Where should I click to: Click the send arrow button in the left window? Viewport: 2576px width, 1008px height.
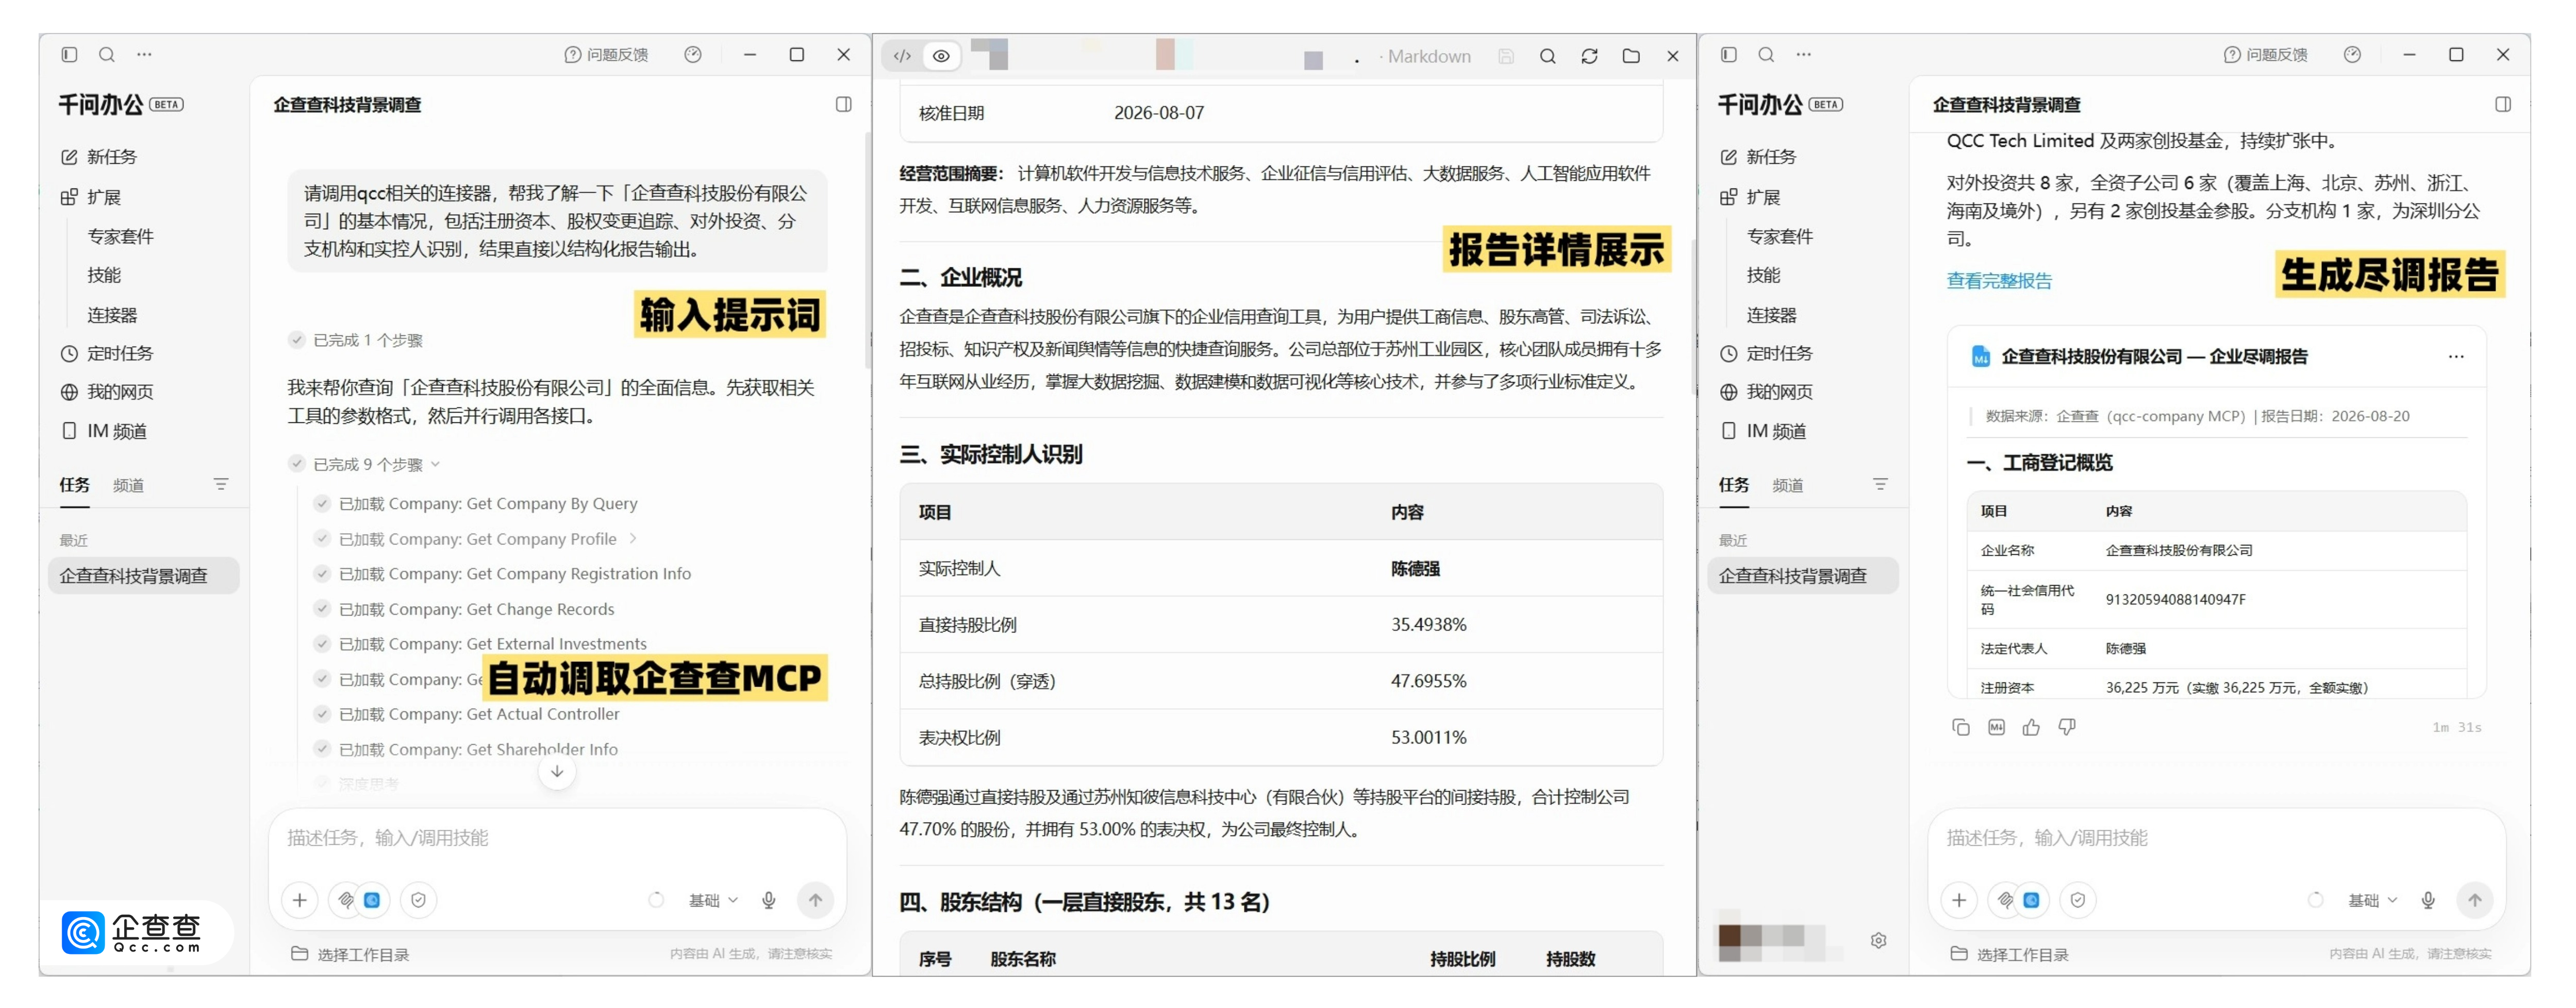pyautogui.click(x=815, y=900)
